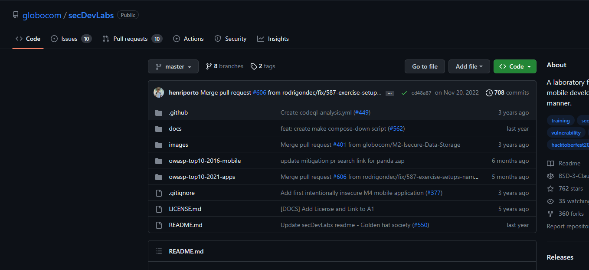
Task: Open pull request #401 link
Action: click(340, 145)
